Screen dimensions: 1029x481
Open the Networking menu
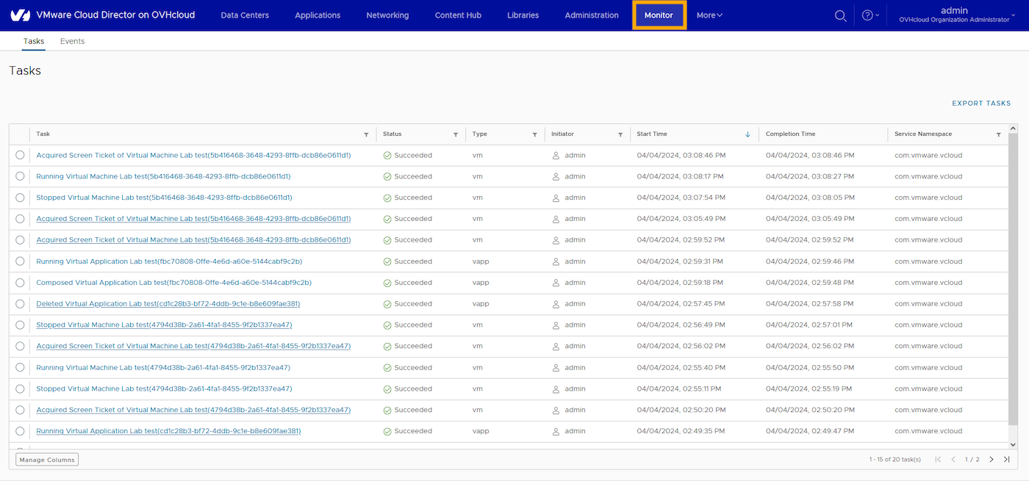point(387,15)
